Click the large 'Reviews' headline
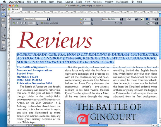 coord(55,40)
